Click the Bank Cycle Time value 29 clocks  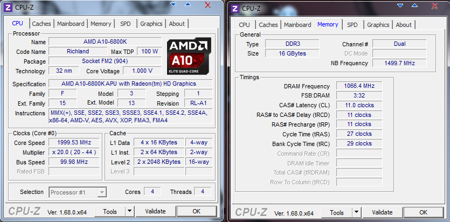click(x=359, y=143)
